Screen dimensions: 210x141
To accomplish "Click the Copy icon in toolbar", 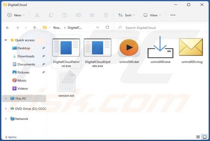I will coord(51,15).
